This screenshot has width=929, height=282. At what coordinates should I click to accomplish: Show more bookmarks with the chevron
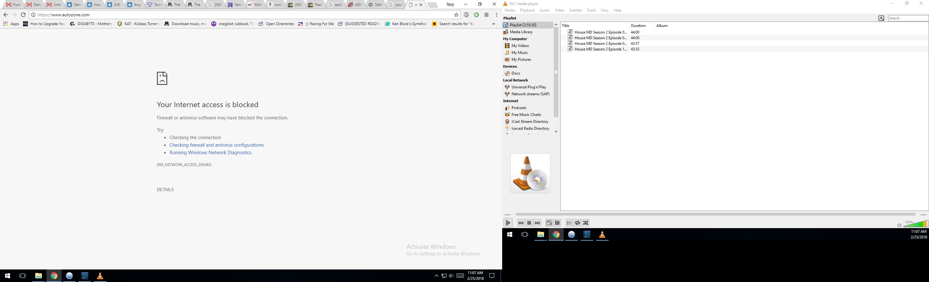click(x=493, y=24)
